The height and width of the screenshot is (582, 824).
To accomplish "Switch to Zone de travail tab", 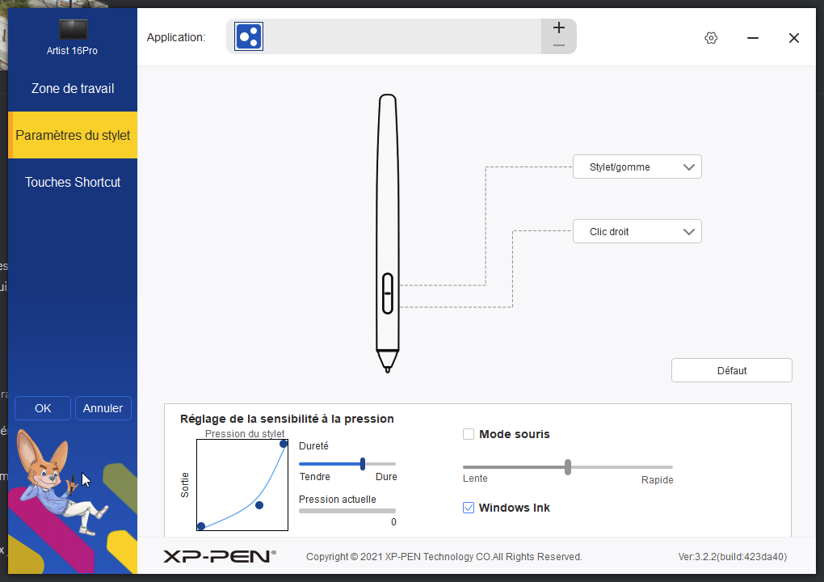I will [x=73, y=89].
